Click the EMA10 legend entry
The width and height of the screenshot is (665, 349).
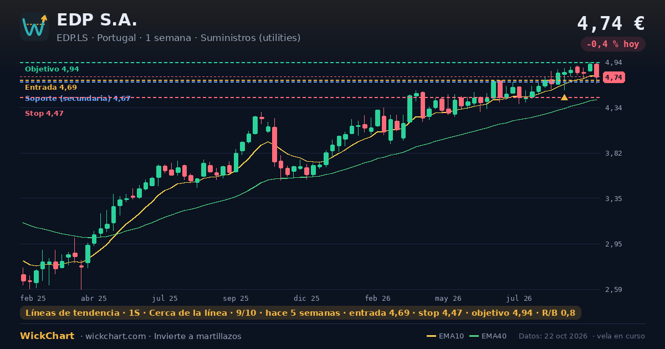(446, 336)
